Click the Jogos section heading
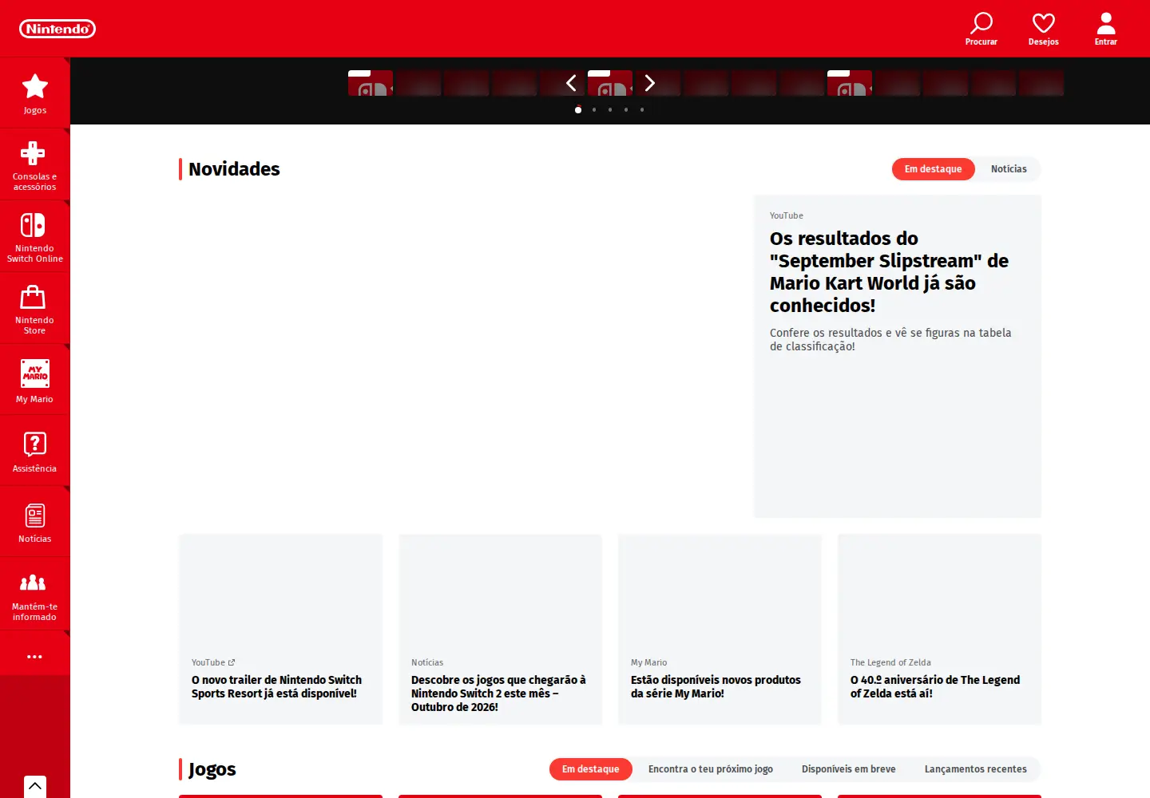The image size is (1150, 798). (212, 769)
